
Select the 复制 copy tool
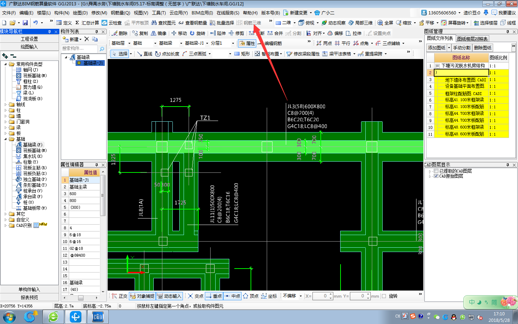click(140, 33)
